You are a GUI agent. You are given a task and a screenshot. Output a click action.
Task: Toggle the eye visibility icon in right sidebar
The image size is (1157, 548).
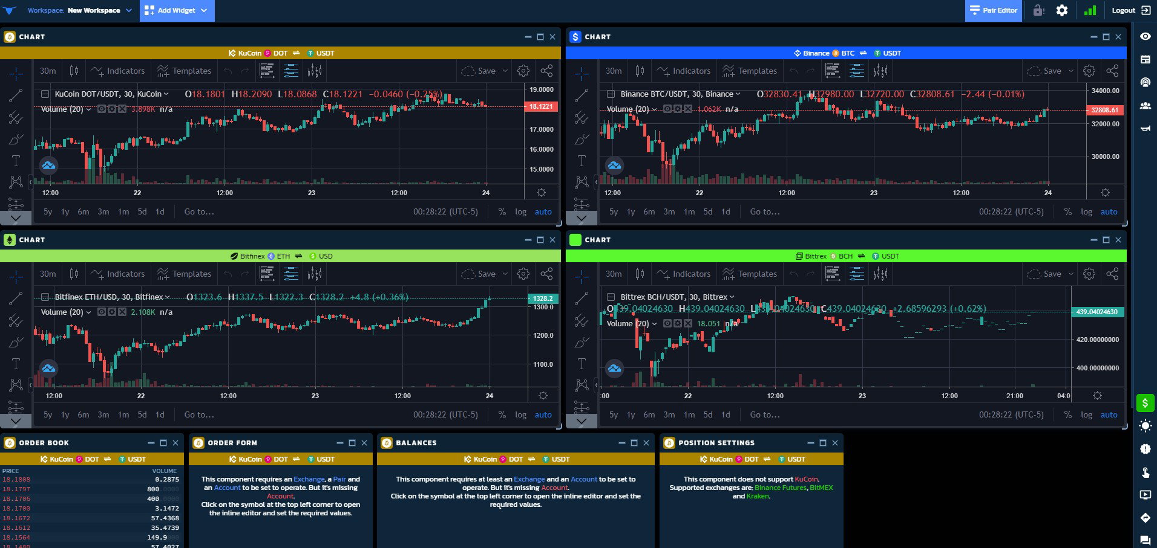pyautogui.click(x=1145, y=36)
